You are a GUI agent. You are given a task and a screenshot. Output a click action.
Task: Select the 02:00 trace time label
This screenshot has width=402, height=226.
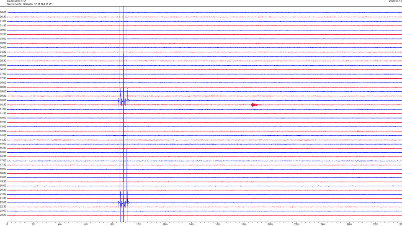tap(3, 30)
